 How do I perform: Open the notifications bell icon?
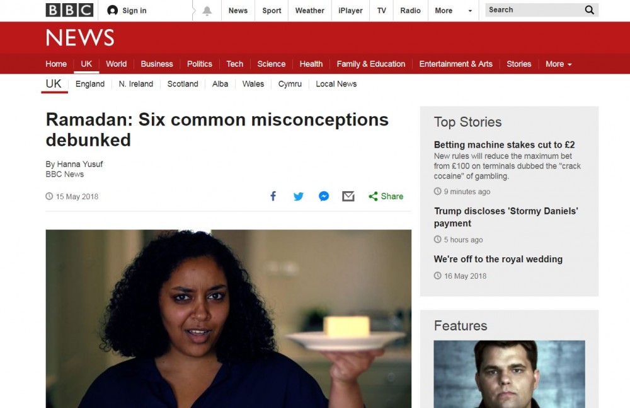207,11
